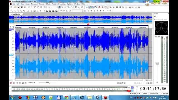This screenshot has height=100, width=178.
Task: Click the red marker on the timeline ruler
Action: (x=88, y=24)
